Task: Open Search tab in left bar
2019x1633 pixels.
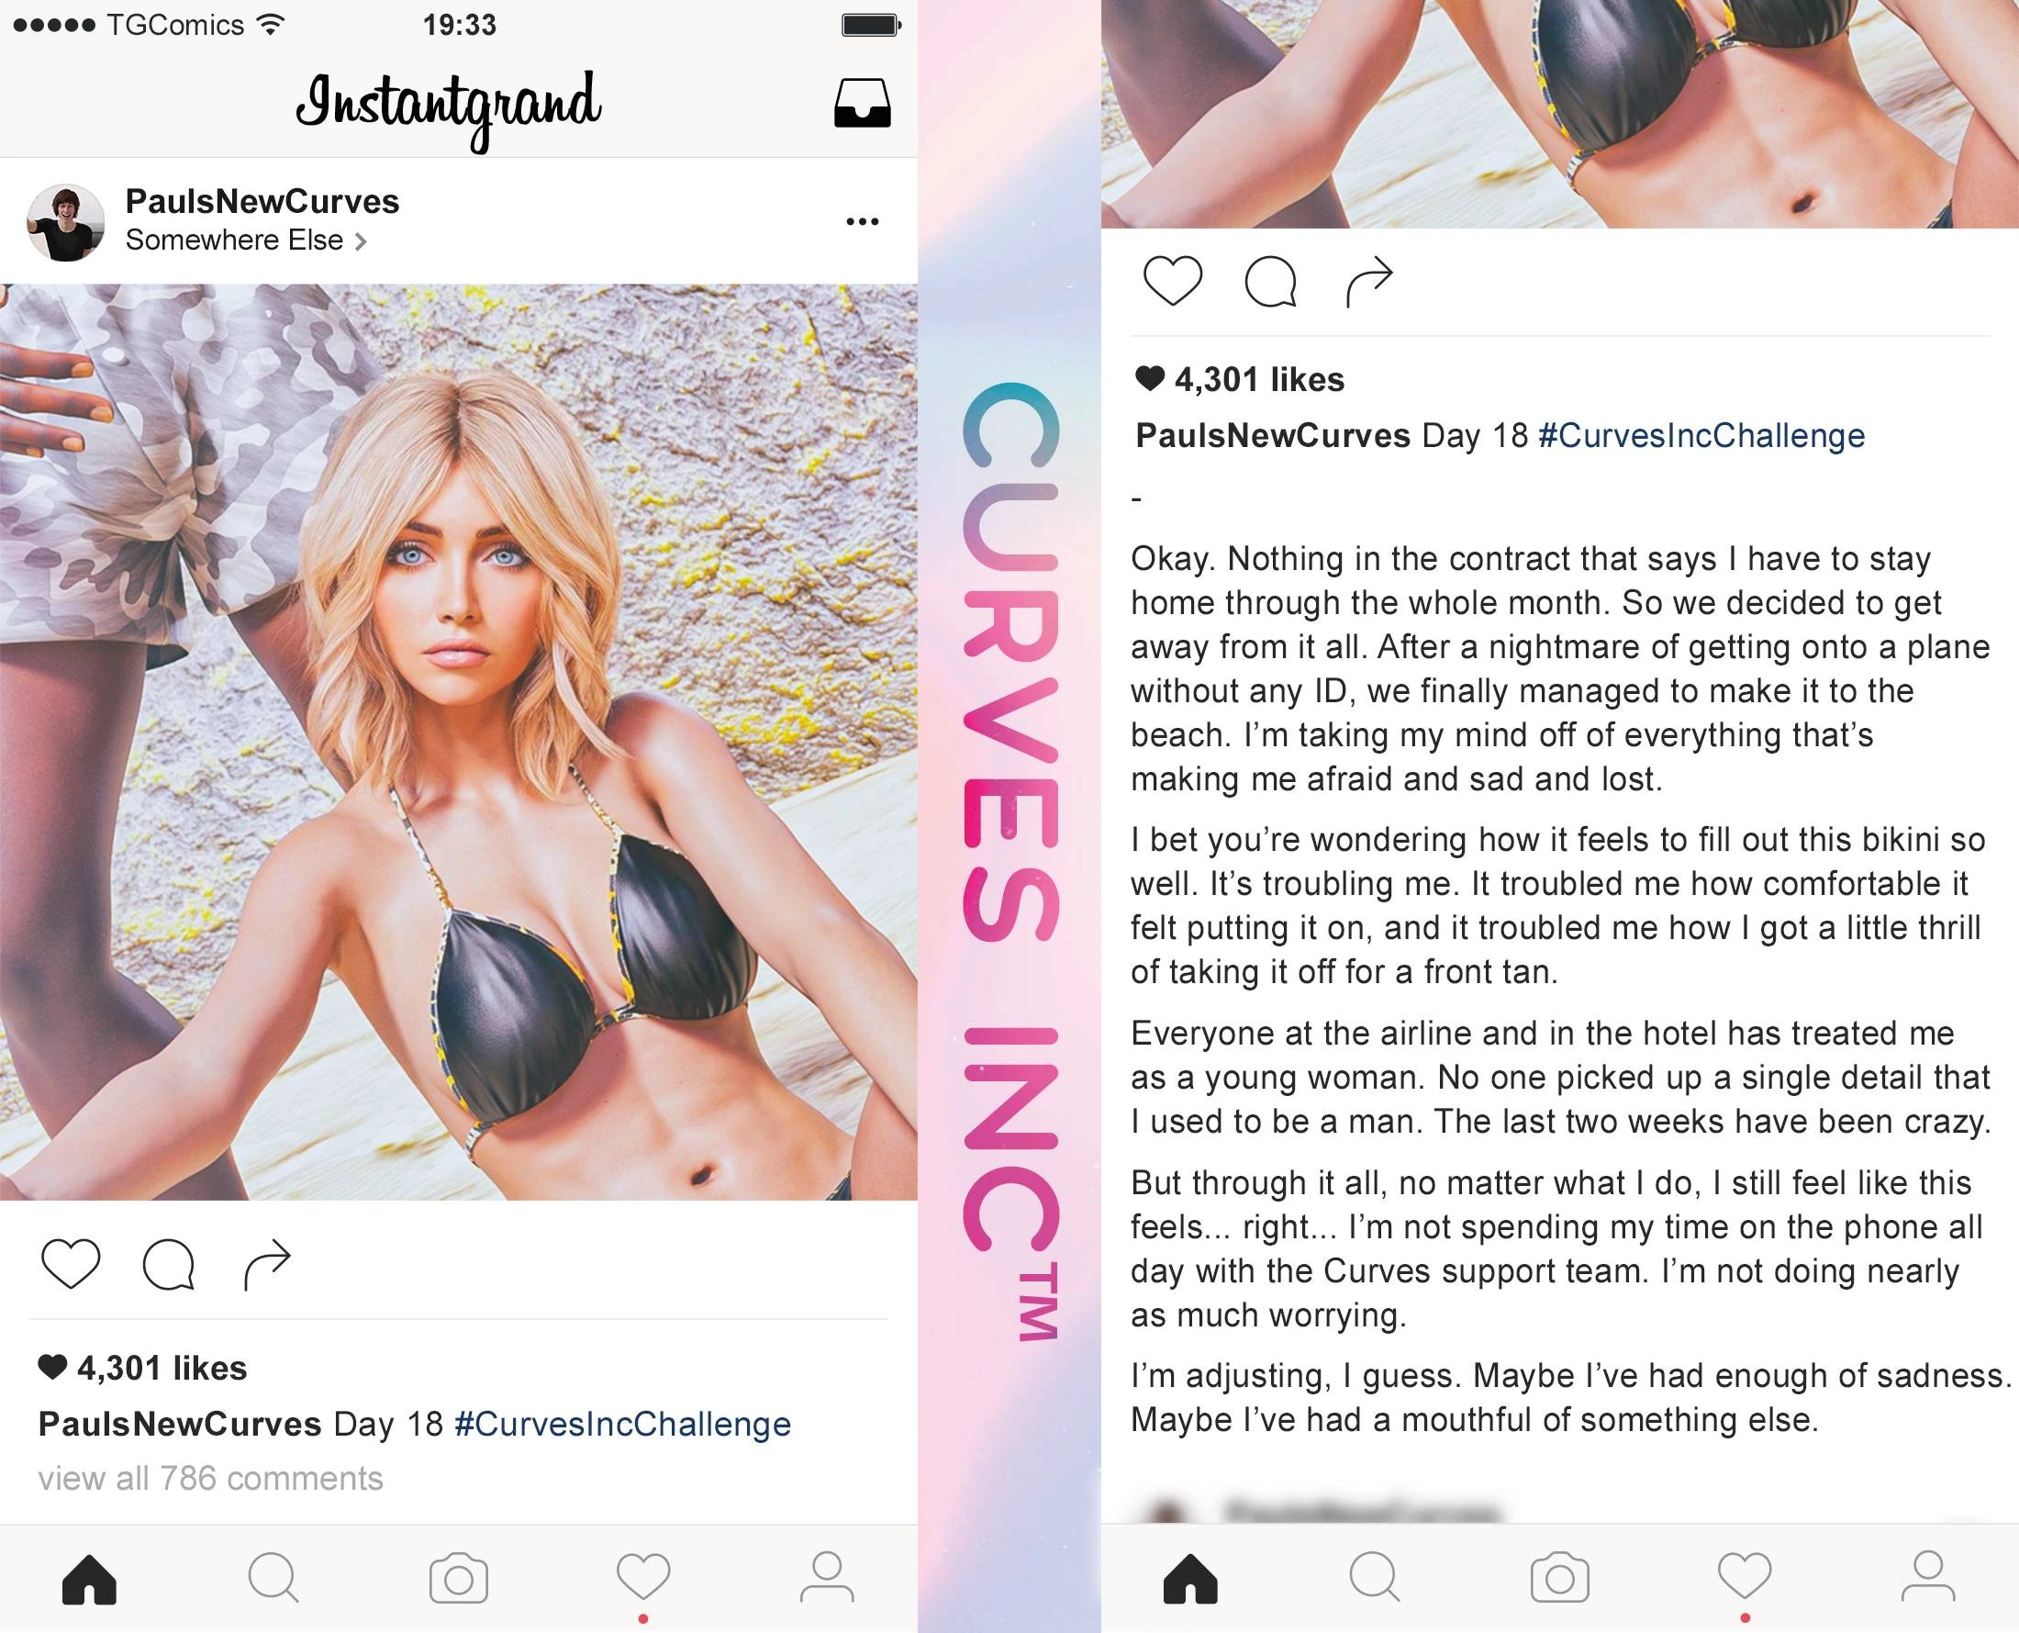Action: coord(273,1577)
